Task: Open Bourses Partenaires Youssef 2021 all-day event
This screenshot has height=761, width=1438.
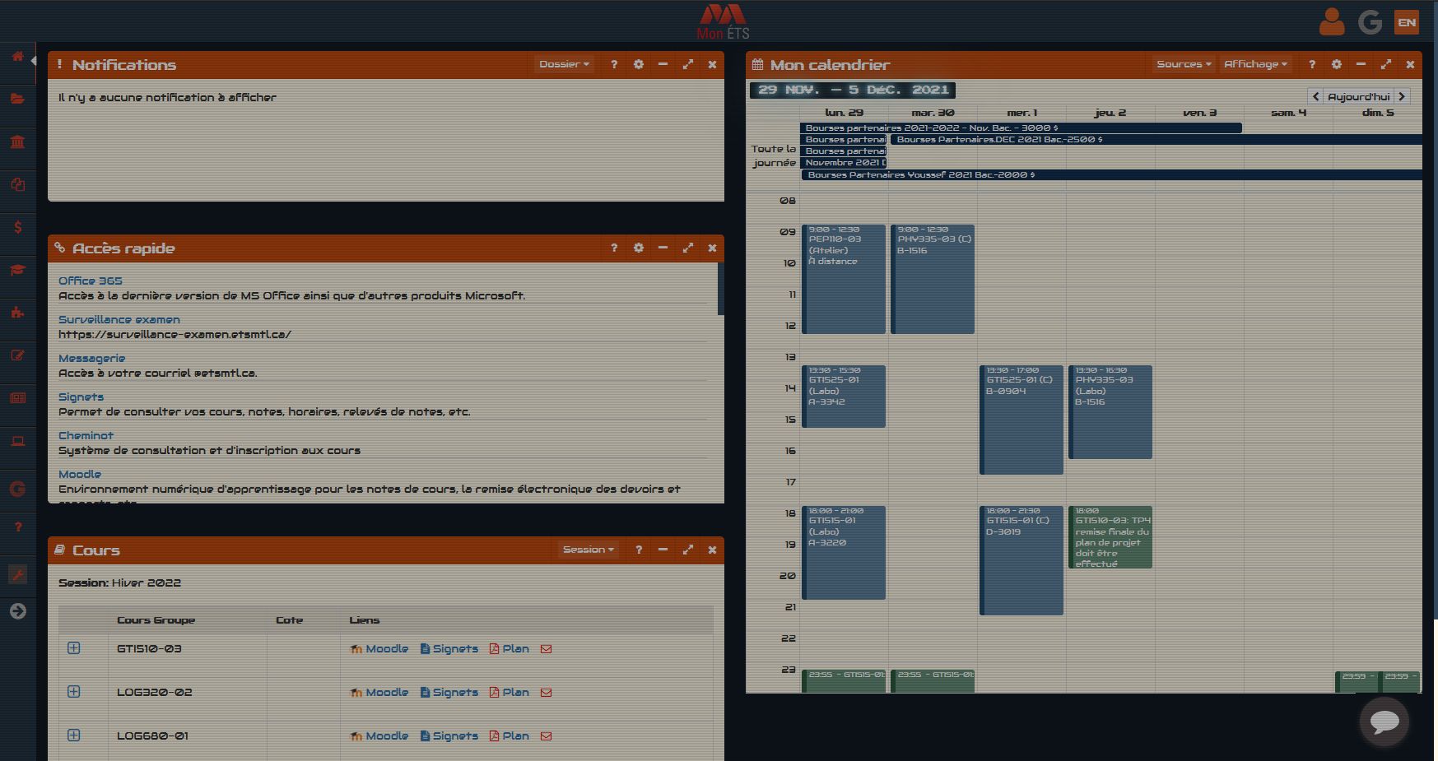Action: pyautogui.click(x=1112, y=174)
